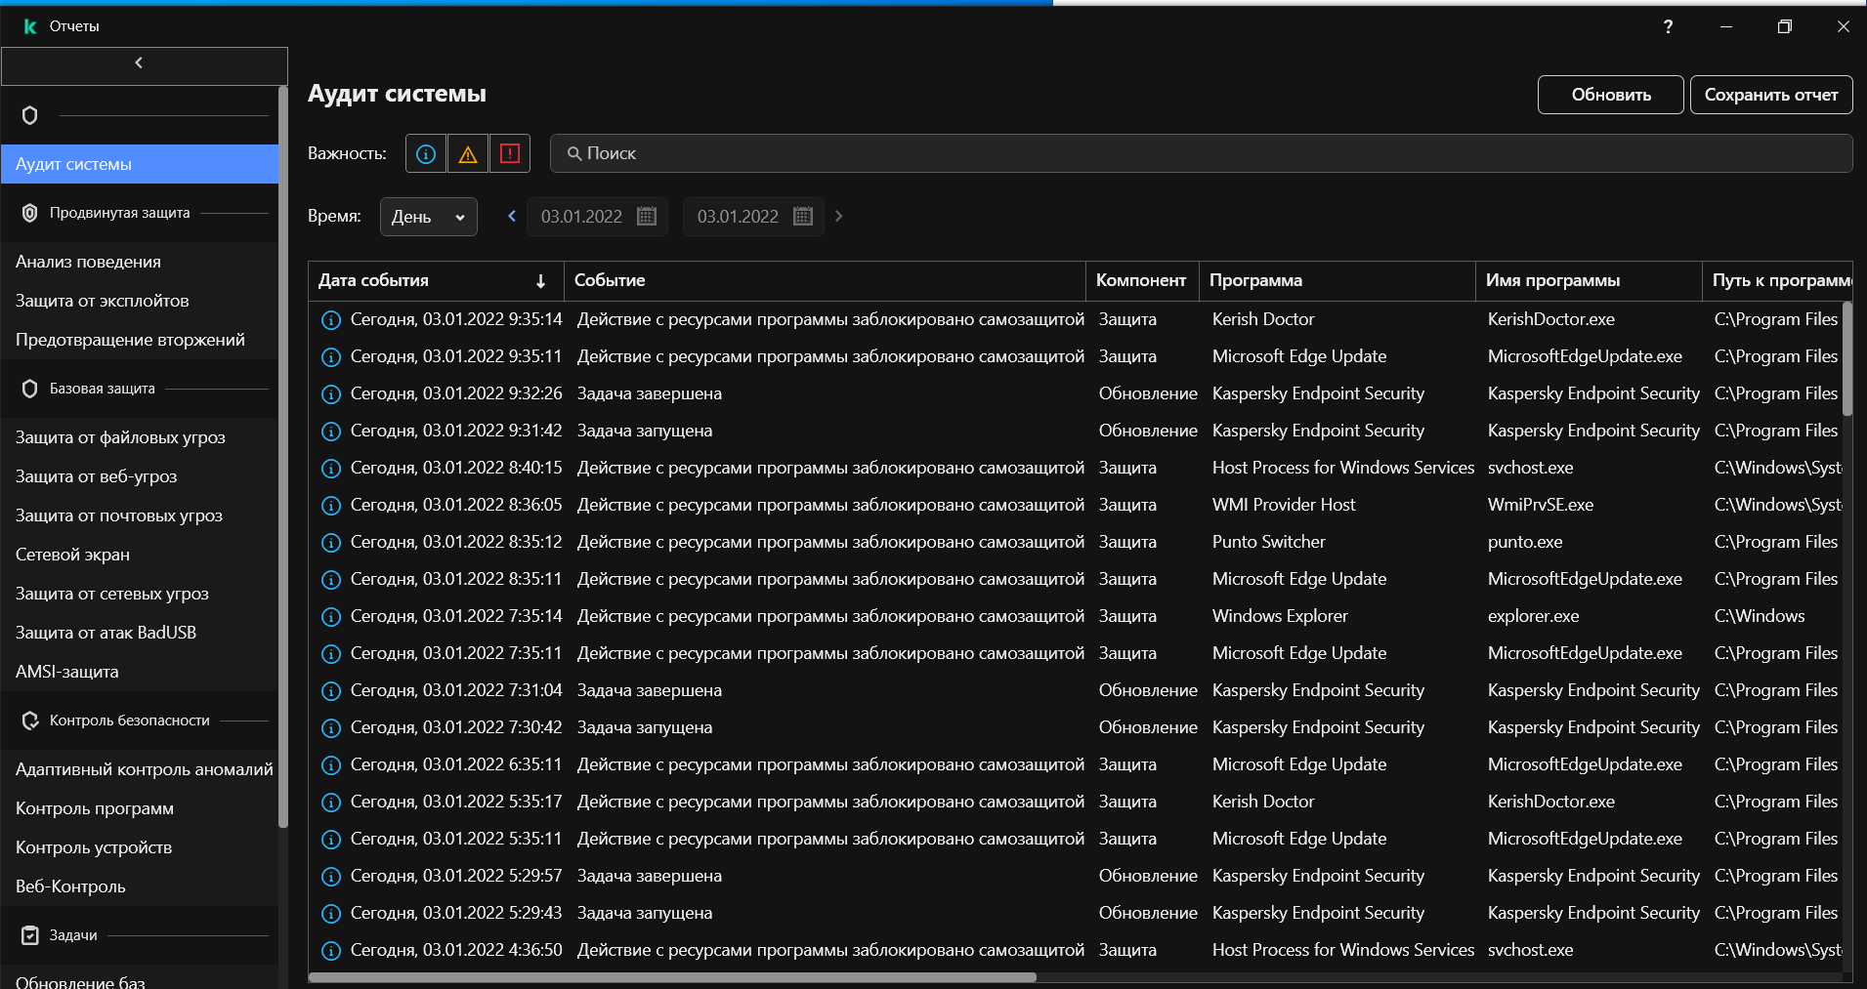The image size is (1867, 989).
Task: Open Сетевой экран report
Action: (x=140, y=555)
